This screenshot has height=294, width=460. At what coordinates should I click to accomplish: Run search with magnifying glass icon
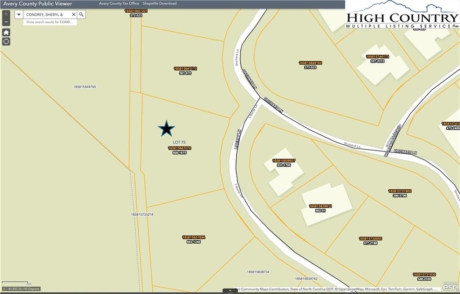(x=81, y=14)
